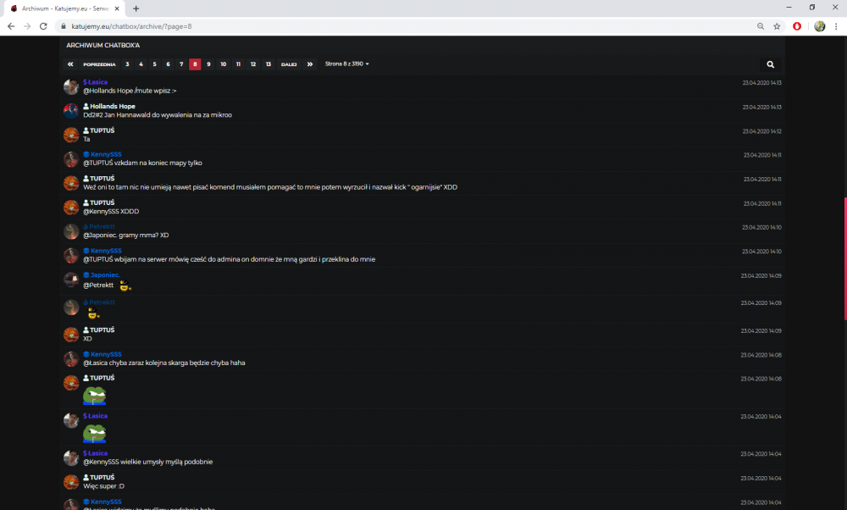
Task: Open archive page 3
Action: [x=128, y=64]
